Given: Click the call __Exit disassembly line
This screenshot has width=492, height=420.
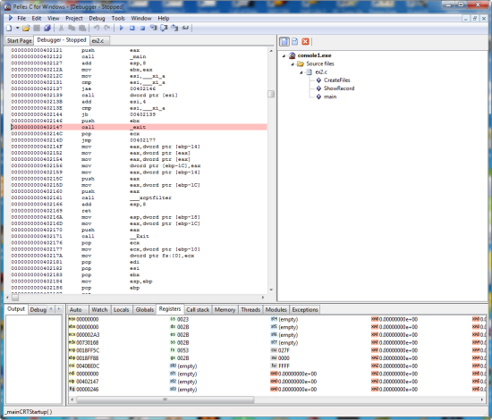Looking at the screenshot, I should click(139, 236).
